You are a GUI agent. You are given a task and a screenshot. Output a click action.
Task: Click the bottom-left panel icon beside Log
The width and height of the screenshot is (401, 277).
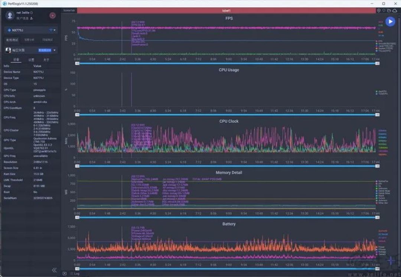(65, 273)
